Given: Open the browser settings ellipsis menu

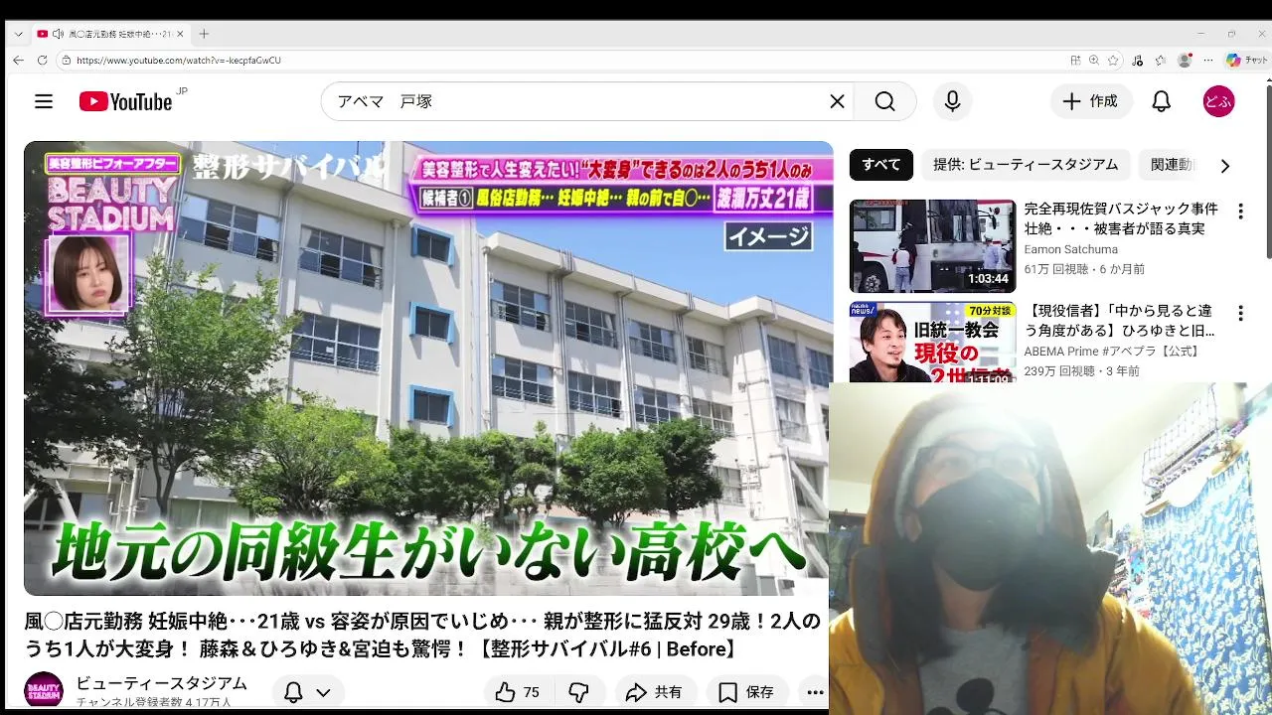Looking at the screenshot, I should [x=1207, y=61].
